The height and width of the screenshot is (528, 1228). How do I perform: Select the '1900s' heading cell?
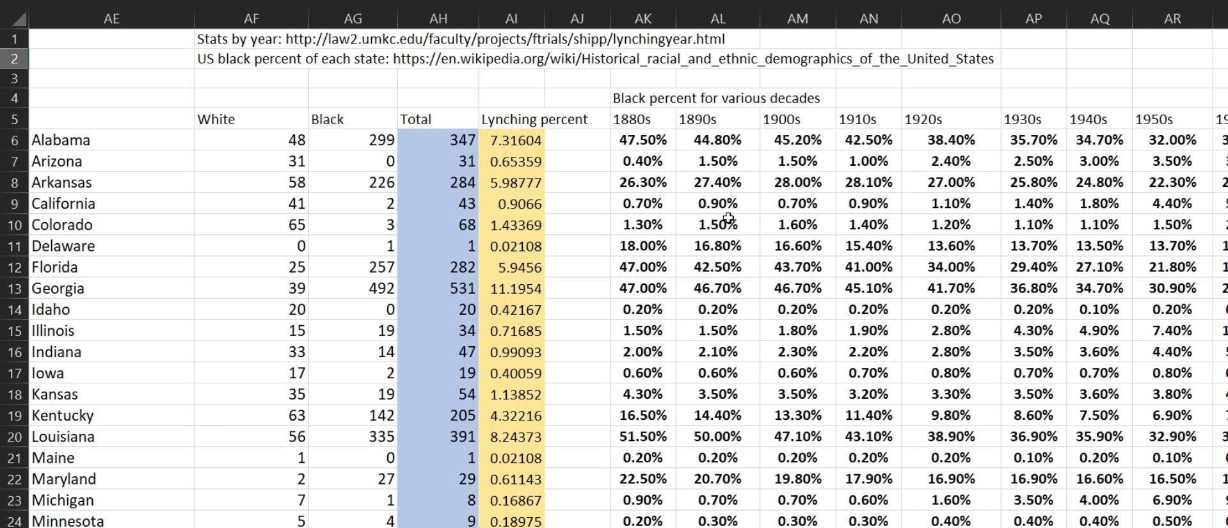(797, 119)
